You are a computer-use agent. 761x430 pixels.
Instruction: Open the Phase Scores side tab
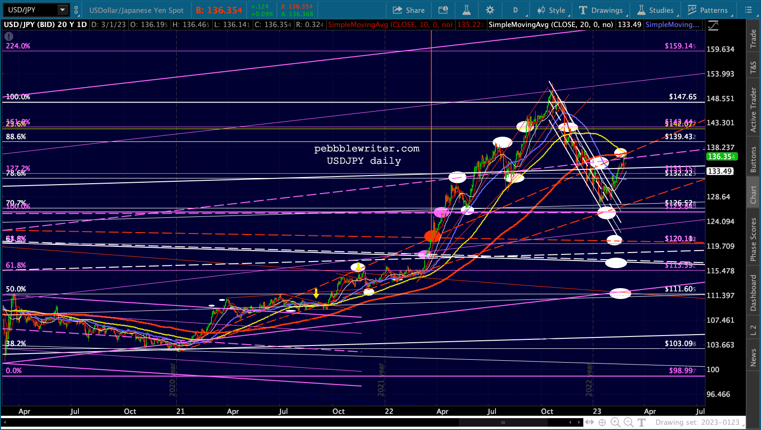point(753,239)
